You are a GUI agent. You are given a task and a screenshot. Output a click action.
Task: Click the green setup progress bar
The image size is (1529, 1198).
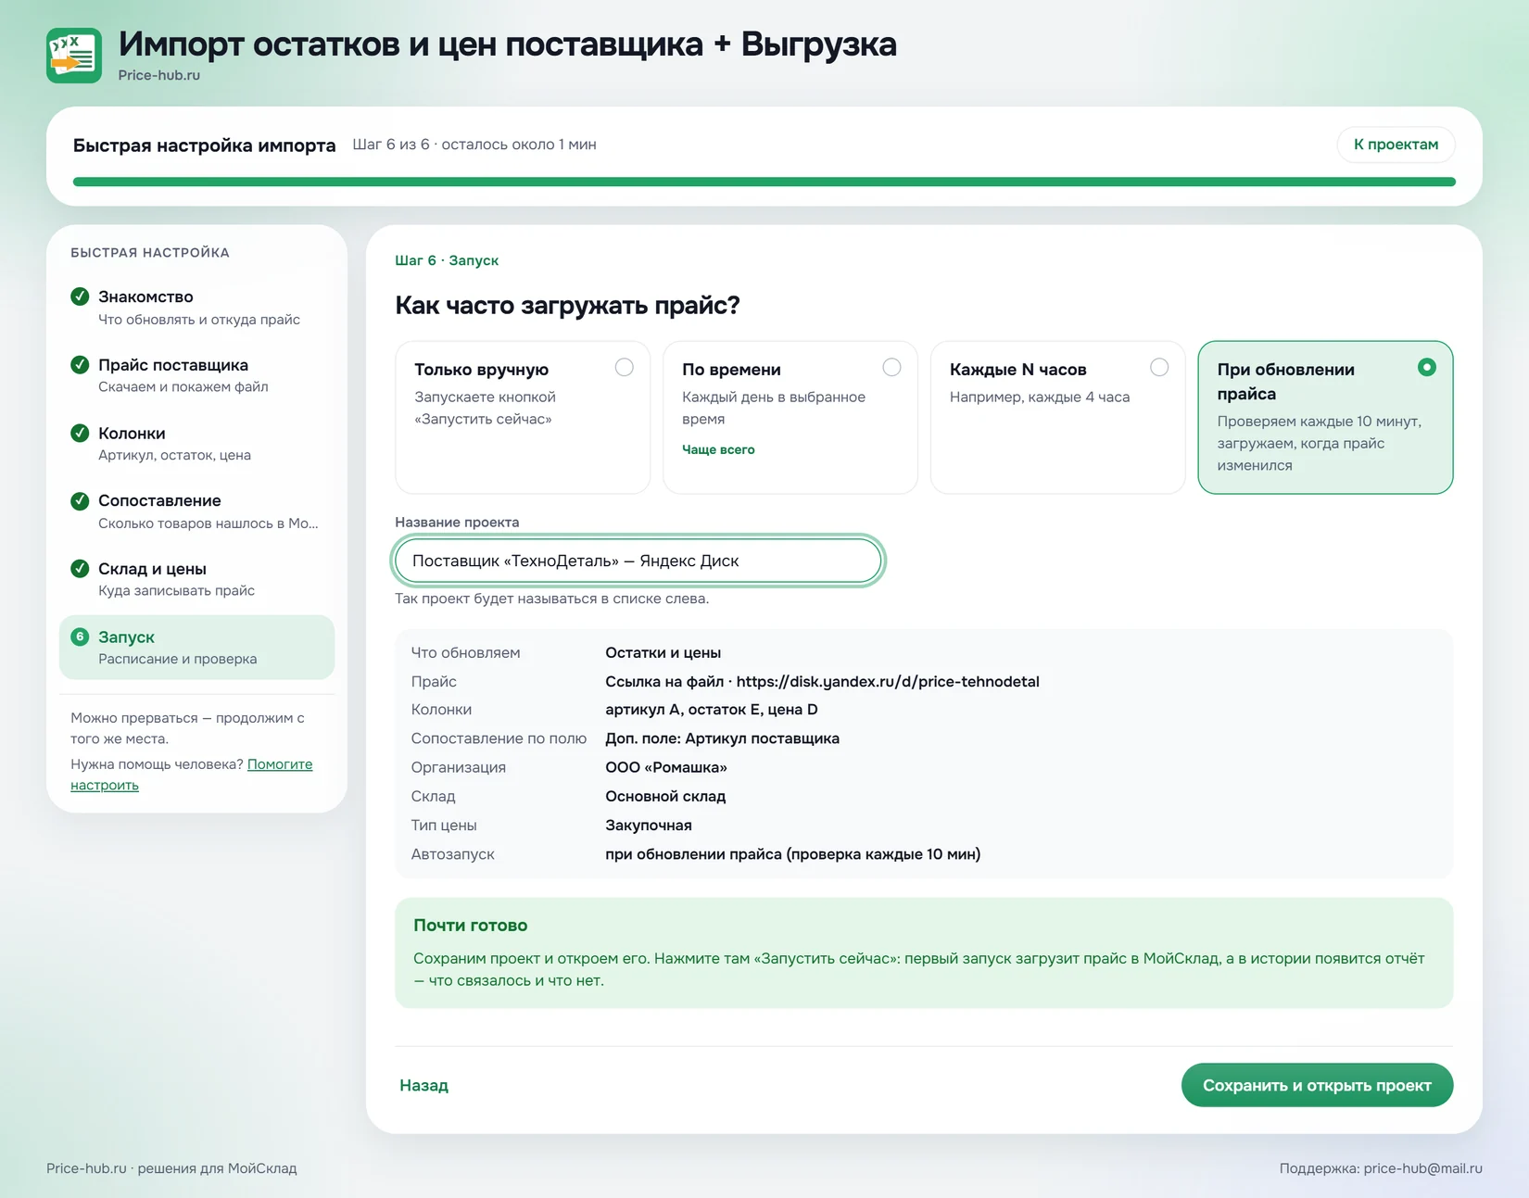tap(764, 182)
